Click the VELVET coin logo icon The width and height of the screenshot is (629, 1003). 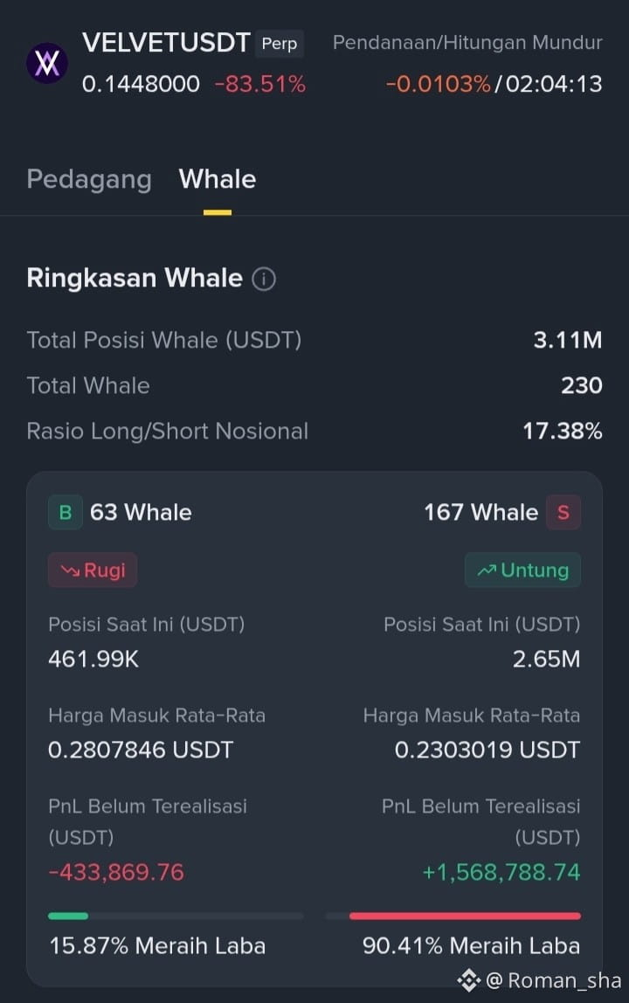click(x=47, y=63)
